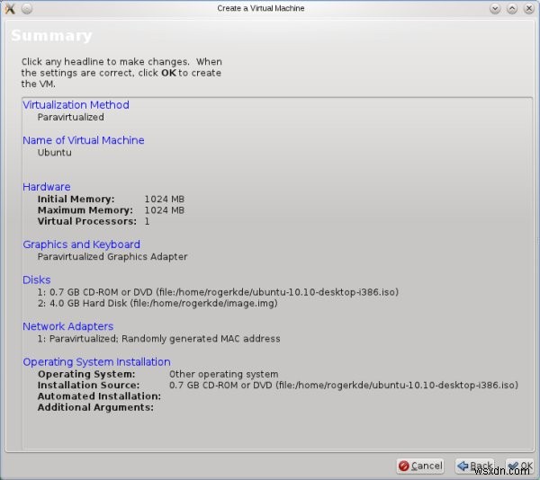Click the OK button to create VM

pyautogui.click(x=520, y=466)
